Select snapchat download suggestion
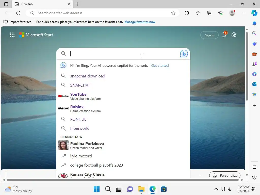 [x=123, y=76]
